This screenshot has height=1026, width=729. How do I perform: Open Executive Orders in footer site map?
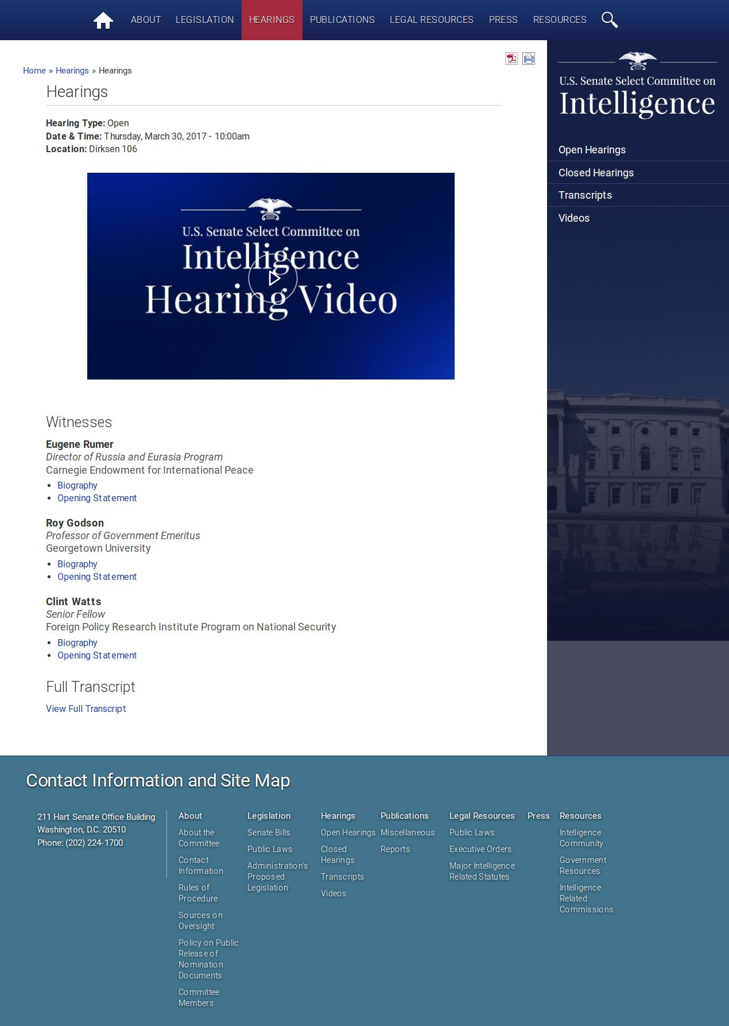tap(480, 849)
